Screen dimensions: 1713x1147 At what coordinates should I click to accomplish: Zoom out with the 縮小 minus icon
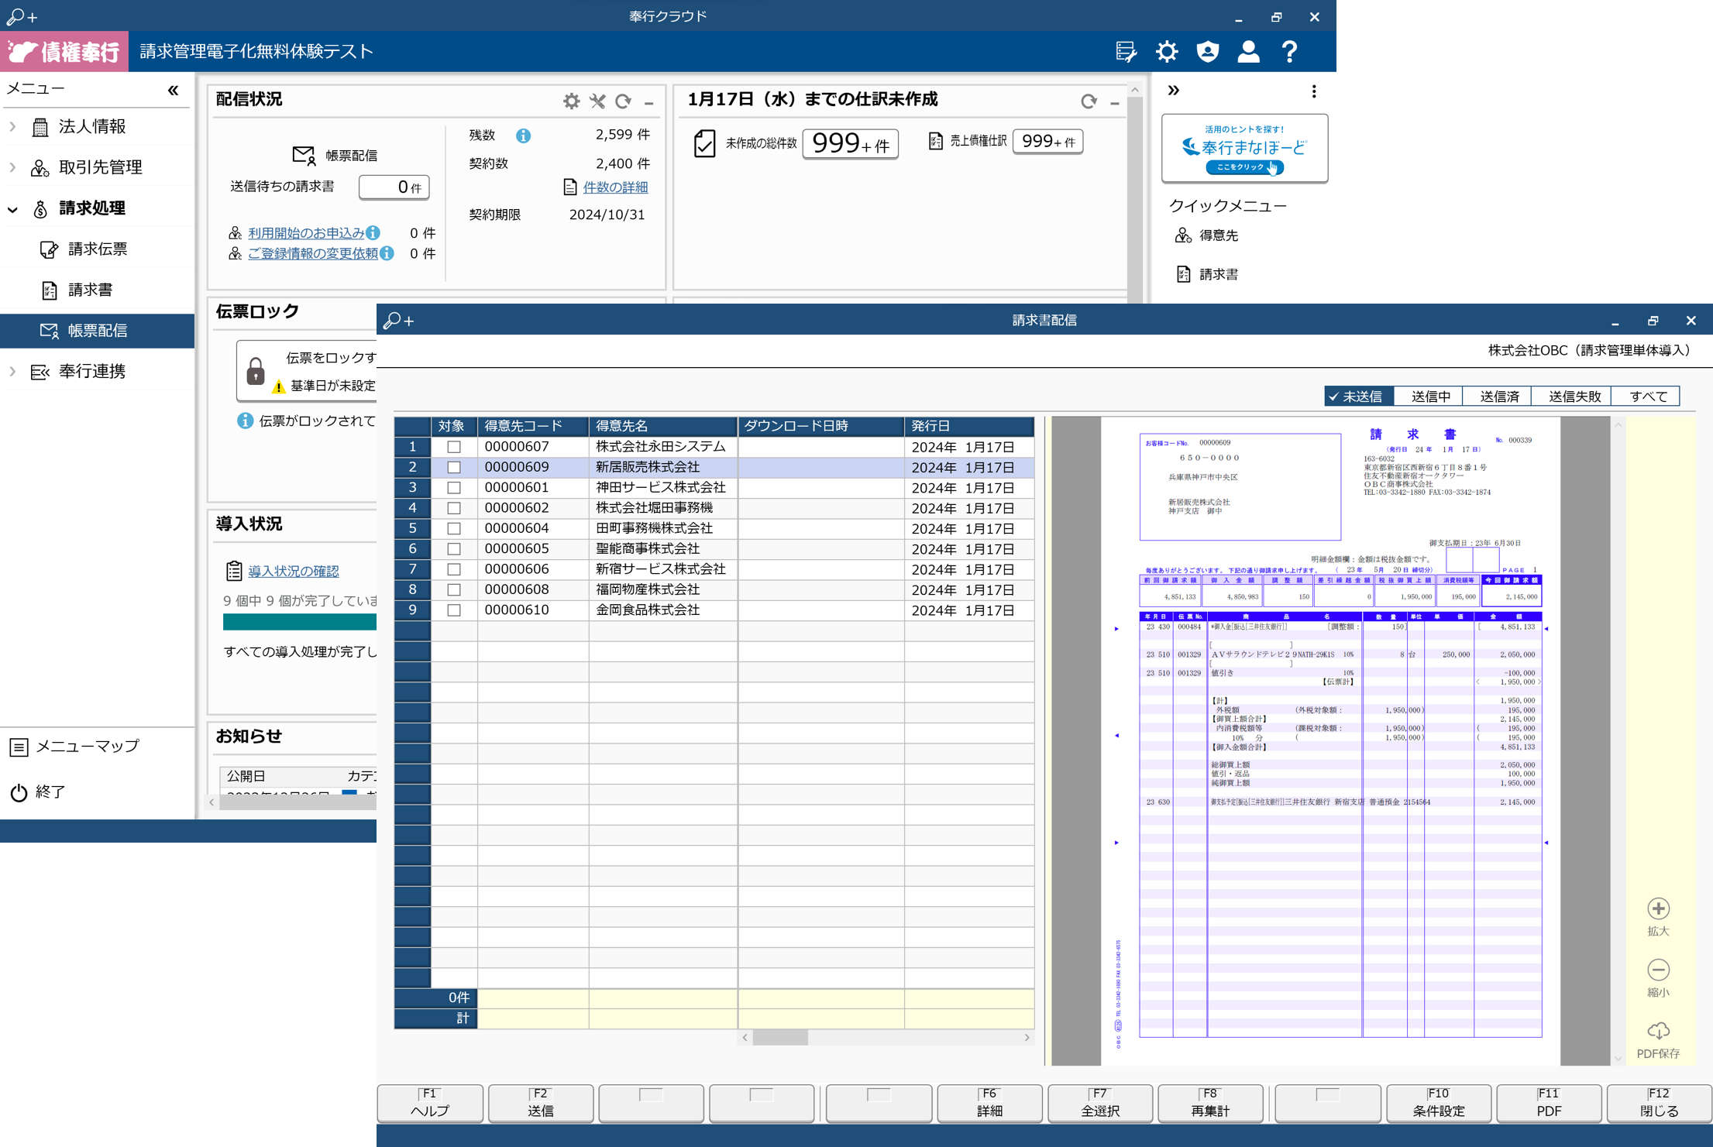click(1658, 970)
